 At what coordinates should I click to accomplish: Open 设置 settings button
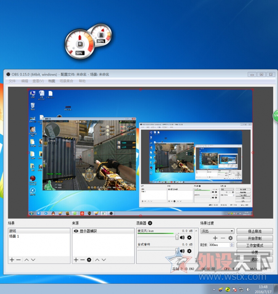point(255,252)
